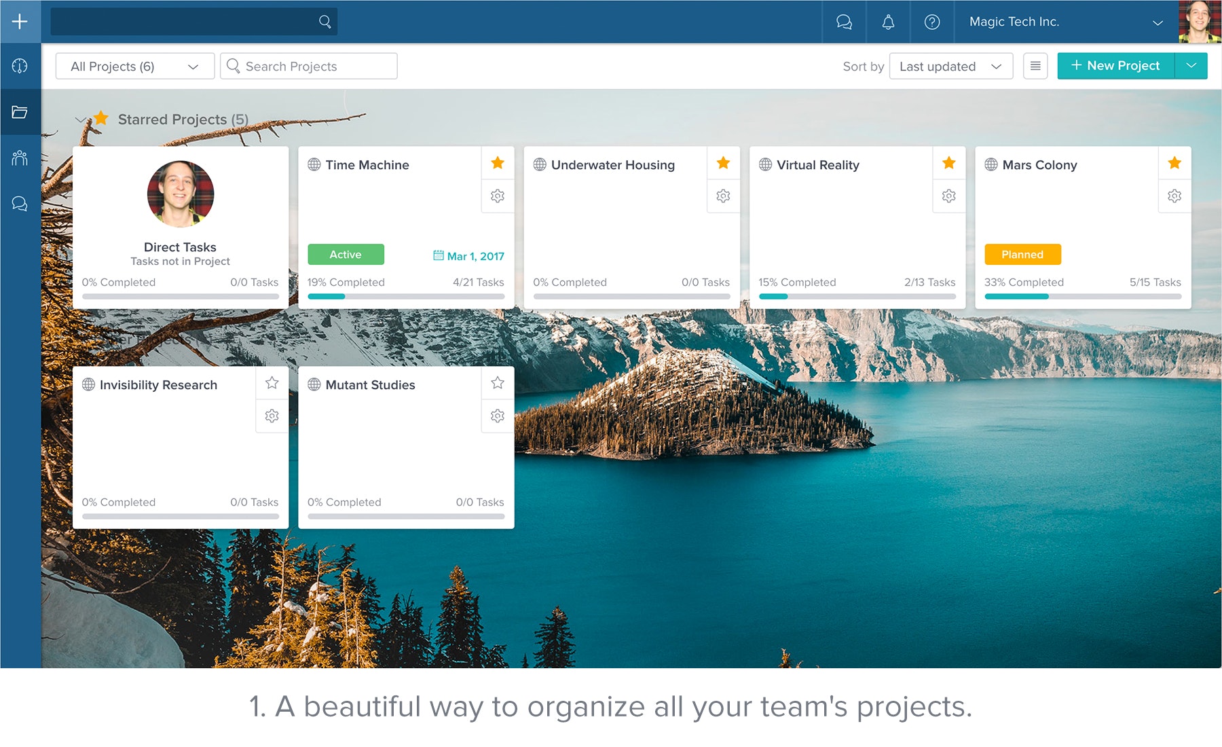Open the Mutant Studies project title

(370, 385)
